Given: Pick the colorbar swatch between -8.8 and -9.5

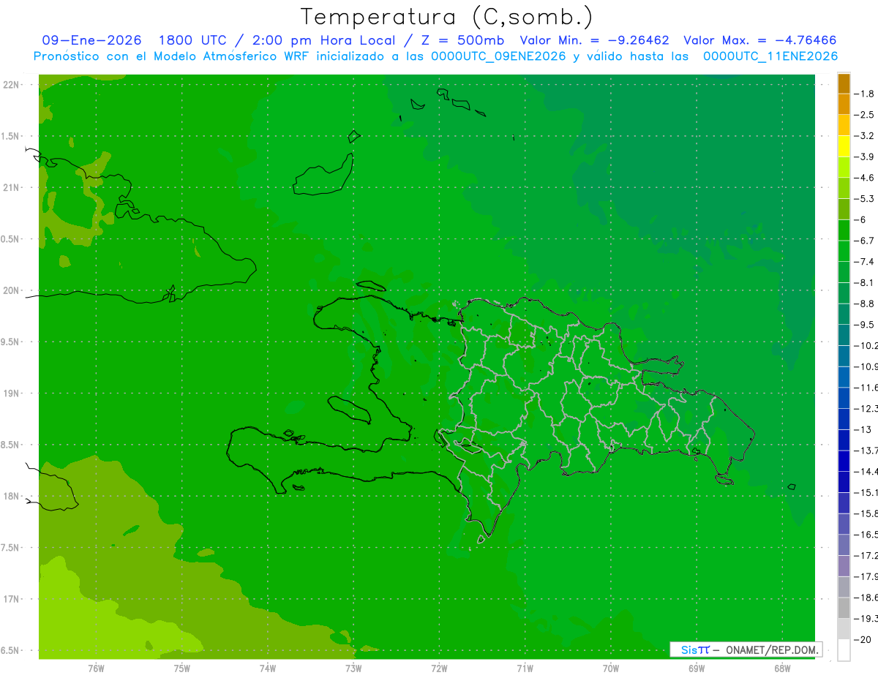Looking at the screenshot, I should pyautogui.click(x=844, y=314).
